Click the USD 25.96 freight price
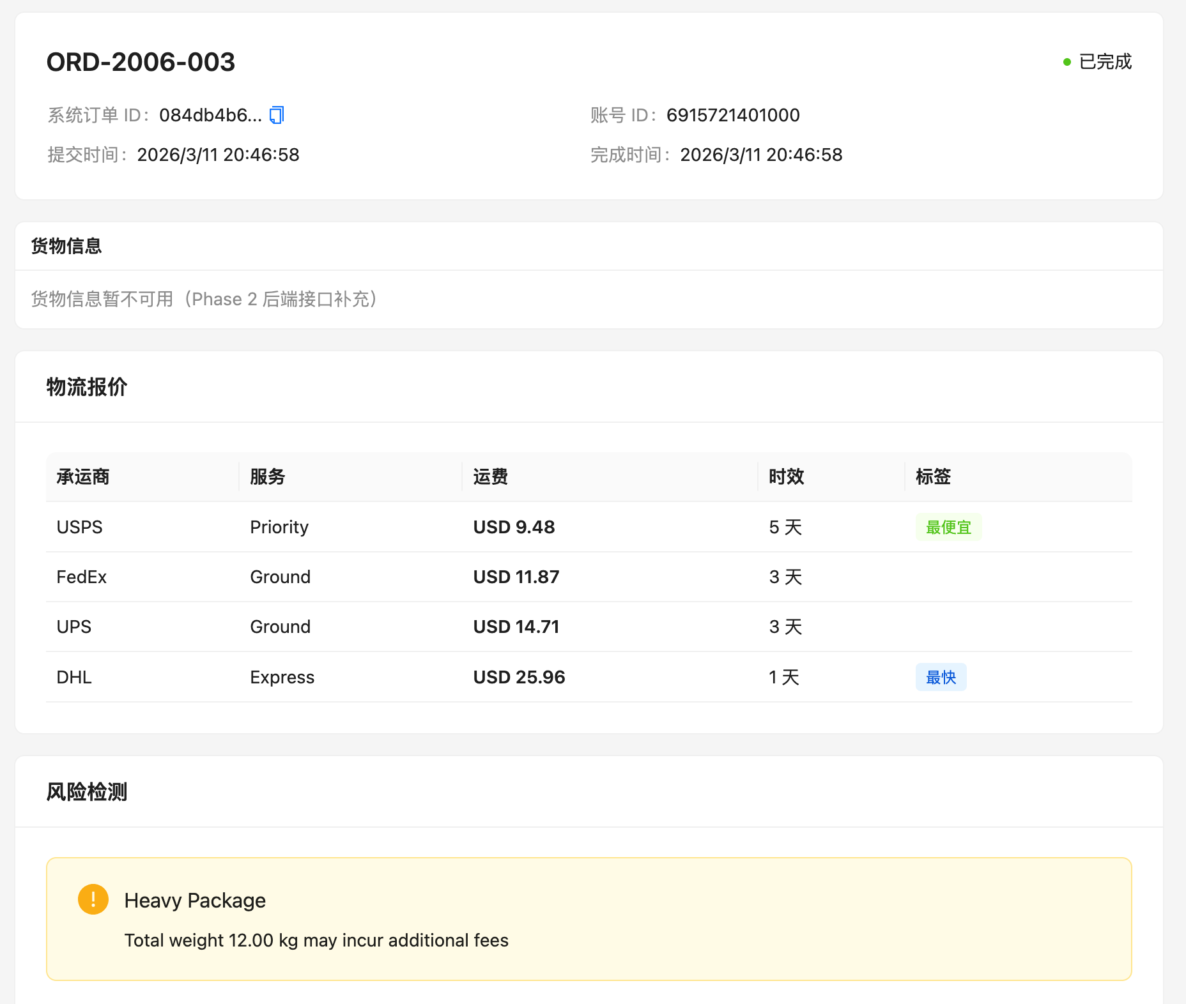1186x1004 pixels. (x=519, y=677)
